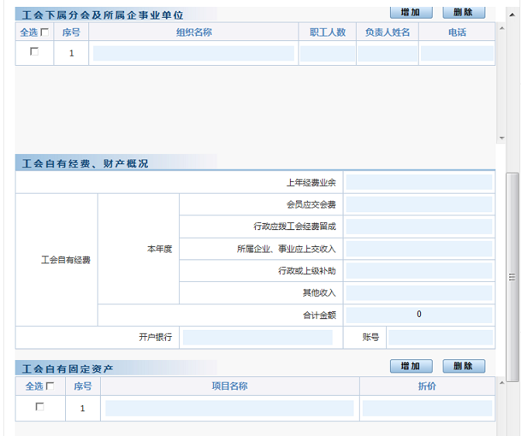Click the main page vertical scrollbar thumb
Screen dimensions: 521x436
click(x=512, y=277)
